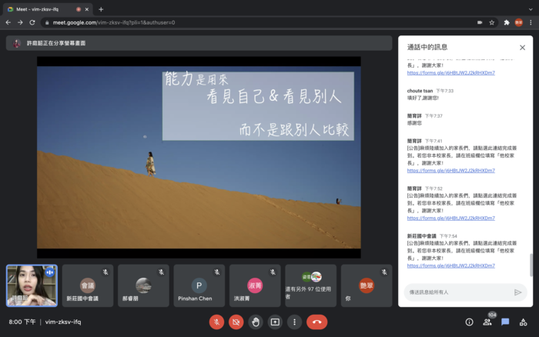The width and height of the screenshot is (539, 337).
Task: Open a new browser tab
Action: pyautogui.click(x=101, y=9)
